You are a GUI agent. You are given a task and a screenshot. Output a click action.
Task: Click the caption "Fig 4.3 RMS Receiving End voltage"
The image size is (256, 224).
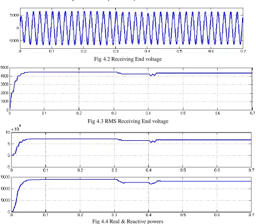[128, 121]
